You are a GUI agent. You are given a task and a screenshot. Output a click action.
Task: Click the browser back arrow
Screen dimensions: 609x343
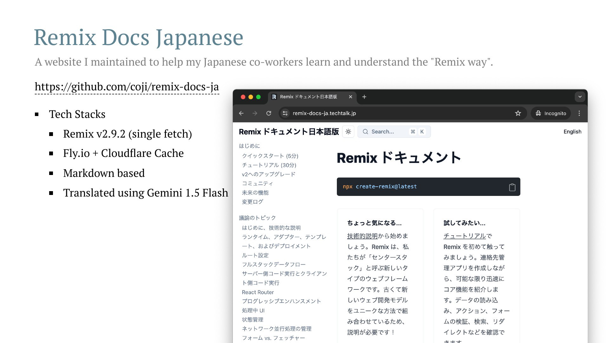(241, 113)
